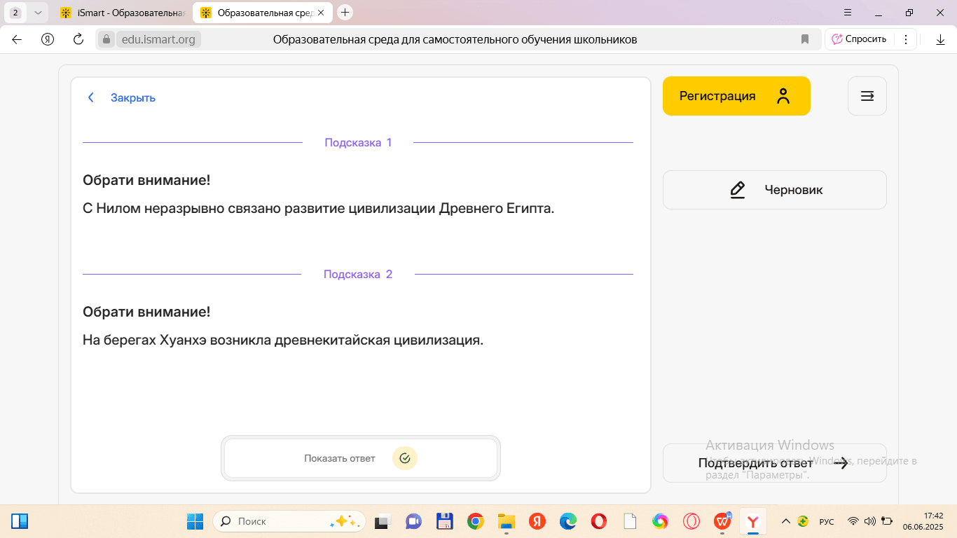Bookmark this page using bookmark icon
This screenshot has width=957, height=538.
[805, 39]
